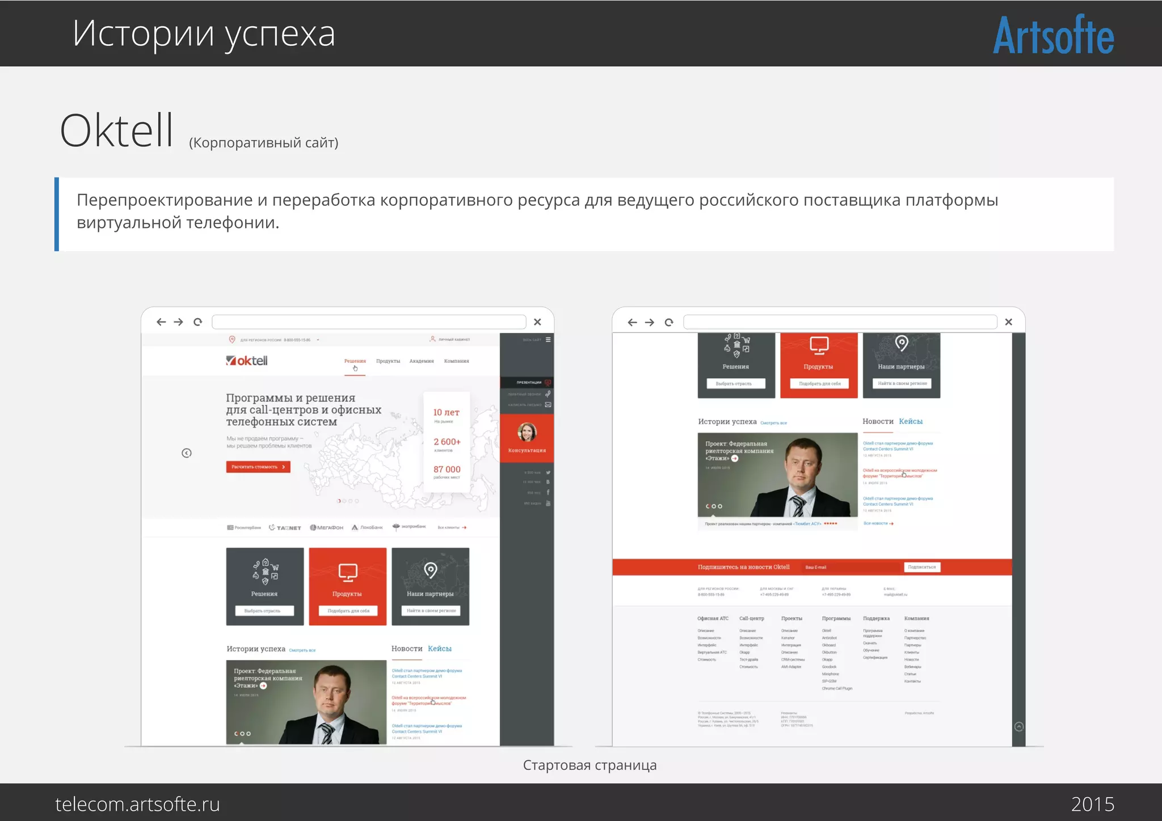Click the forward arrow in right browser mockup

point(650,322)
